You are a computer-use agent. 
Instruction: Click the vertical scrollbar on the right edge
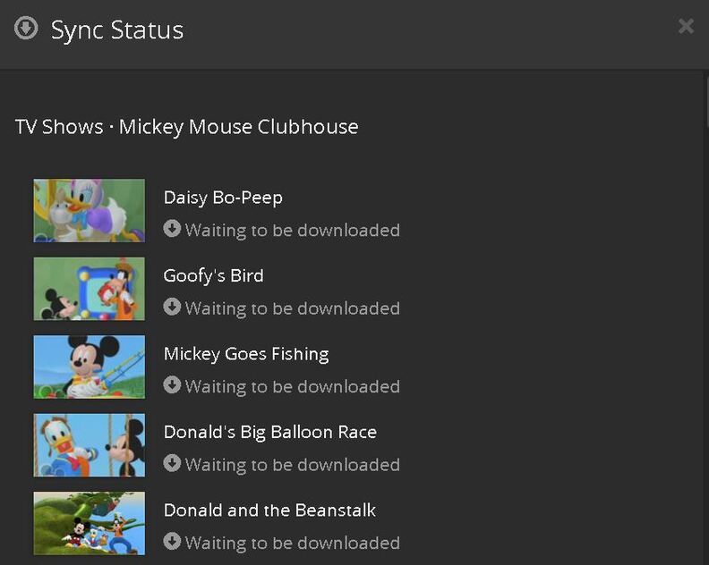coord(706,102)
